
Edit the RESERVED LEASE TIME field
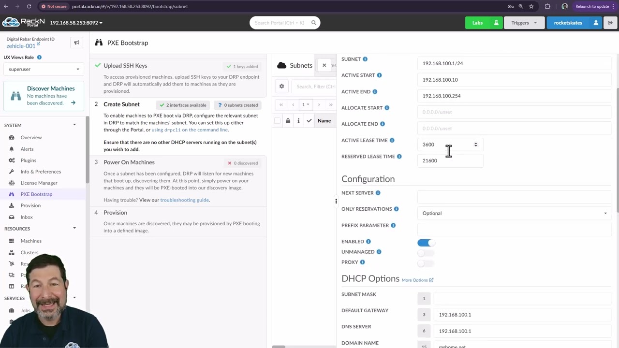[450, 160]
